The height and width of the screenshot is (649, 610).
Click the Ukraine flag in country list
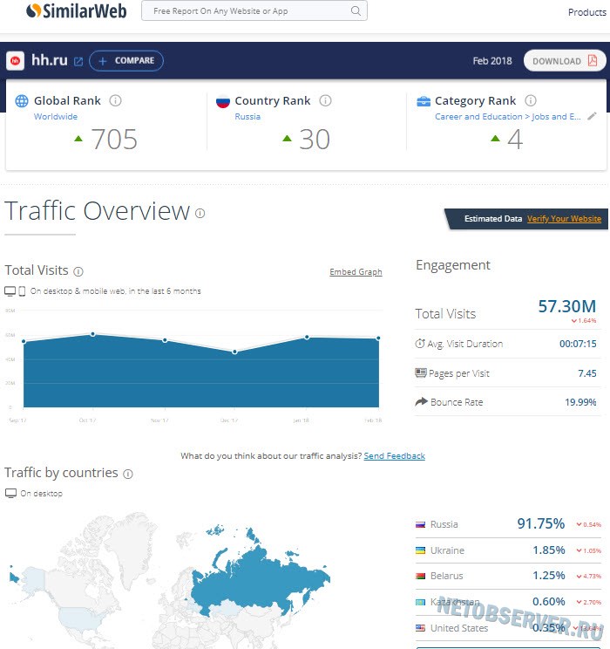click(420, 550)
